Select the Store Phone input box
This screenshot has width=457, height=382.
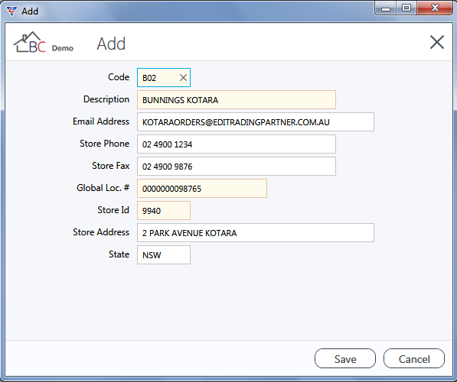(237, 144)
